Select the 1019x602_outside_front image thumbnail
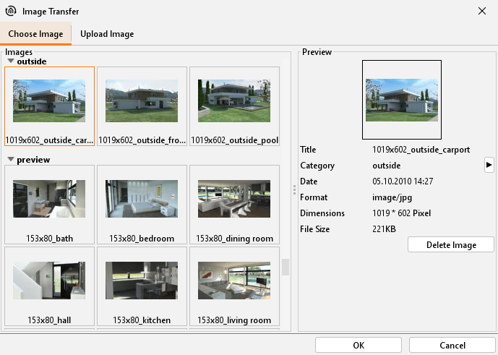The image size is (498, 355). click(x=142, y=107)
